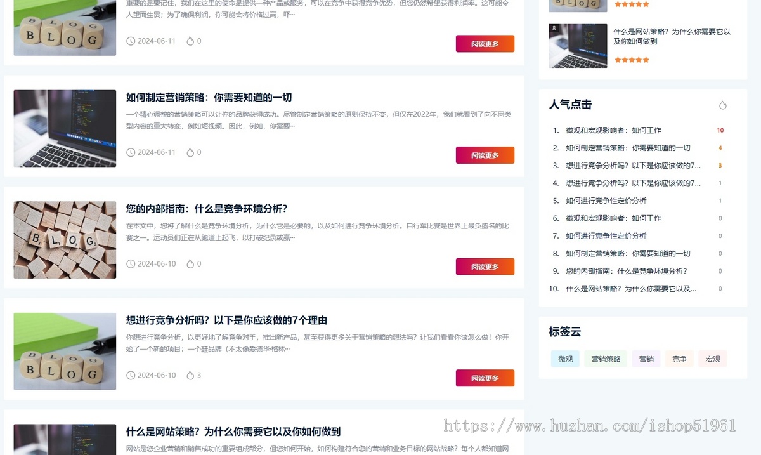This screenshot has width=761, height=455.
Task: Click the flame icon beside 人气点击 heading
Action: tap(722, 105)
